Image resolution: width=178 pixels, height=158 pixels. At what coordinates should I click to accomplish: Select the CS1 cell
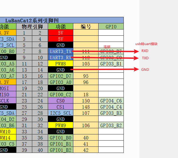click(x=60, y=107)
